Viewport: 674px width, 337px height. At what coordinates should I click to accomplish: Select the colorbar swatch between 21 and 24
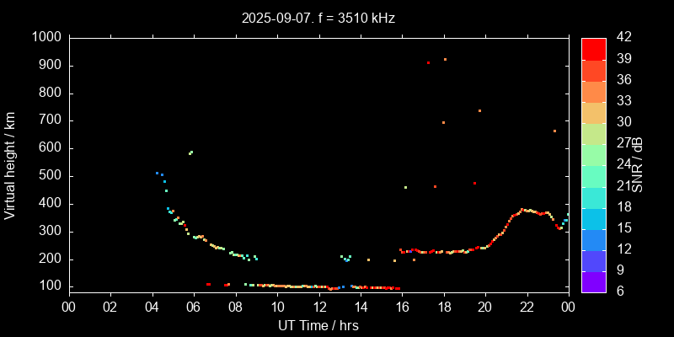(x=593, y=176)
